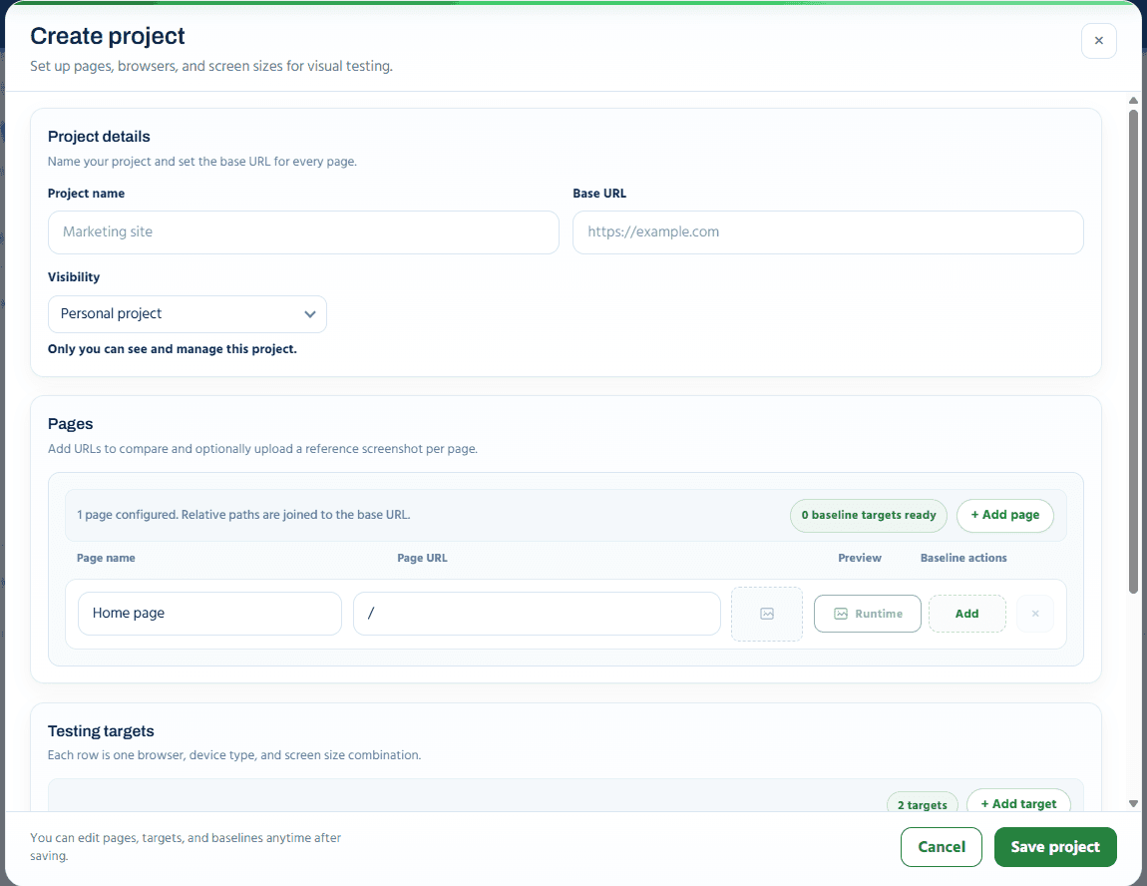
Task: Click the dashed Add baseline button
Action: click(967, 614)
